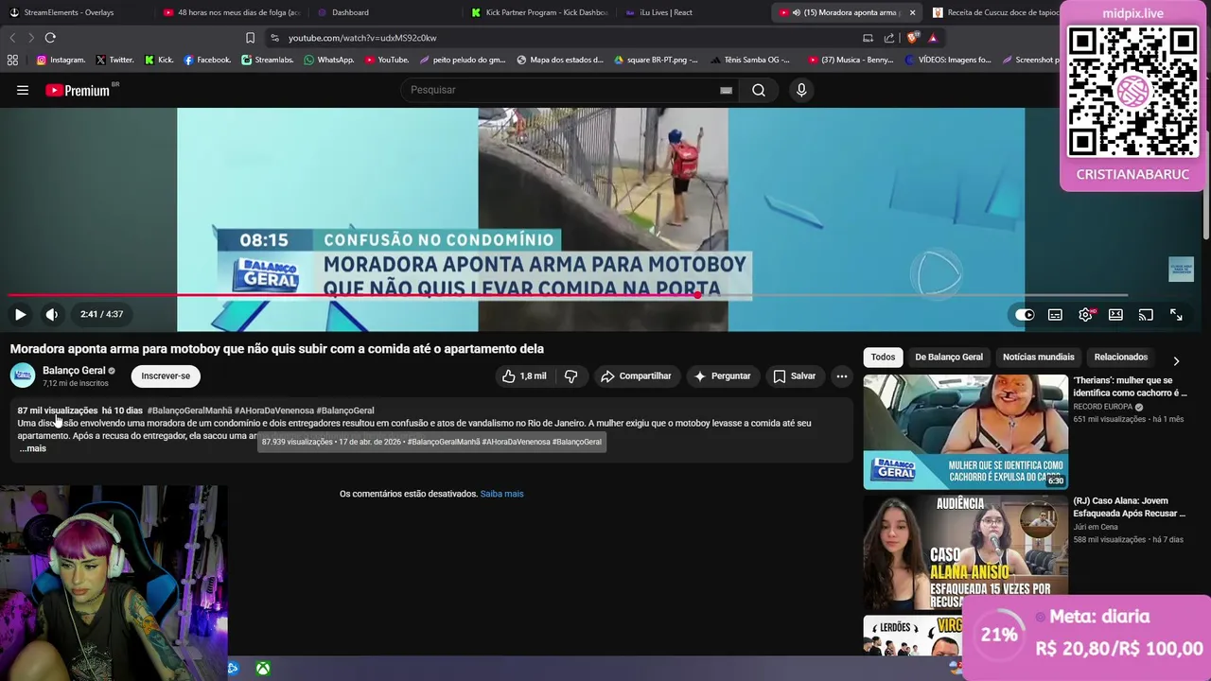Open the Kick bookmark
Viewport: 1211px width, 681px height.
coord(159,60)
